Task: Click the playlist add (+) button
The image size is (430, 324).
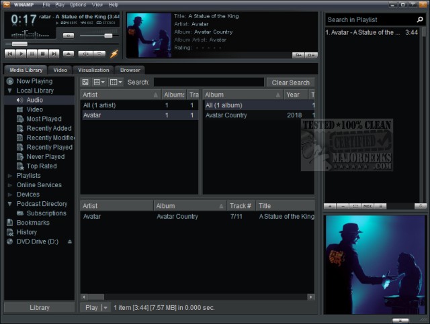Action: 330,206
